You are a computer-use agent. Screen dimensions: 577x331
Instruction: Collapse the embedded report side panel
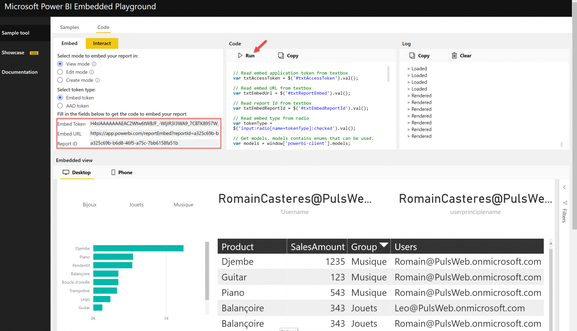tap(564, 187)
